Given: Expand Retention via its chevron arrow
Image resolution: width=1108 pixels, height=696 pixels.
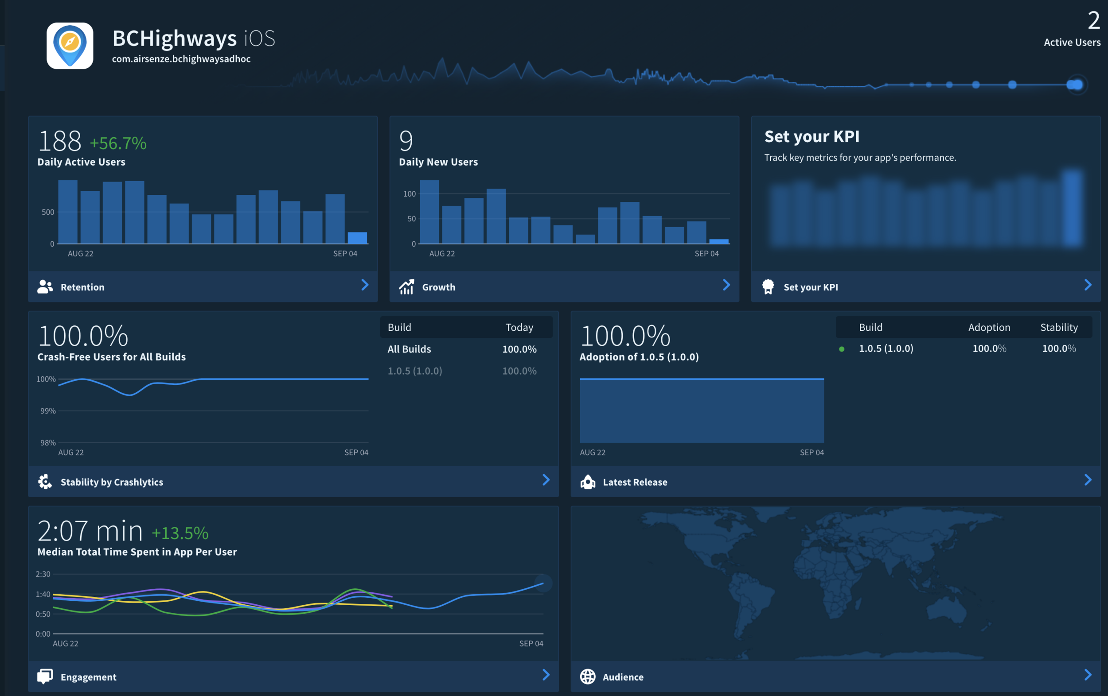Looking at the screenshot, I should click(365, 285).
